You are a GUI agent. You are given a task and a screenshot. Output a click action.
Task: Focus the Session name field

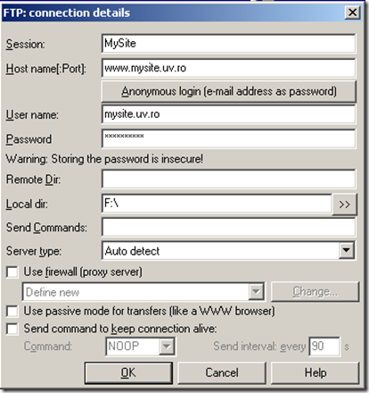(x=228, y=44)
